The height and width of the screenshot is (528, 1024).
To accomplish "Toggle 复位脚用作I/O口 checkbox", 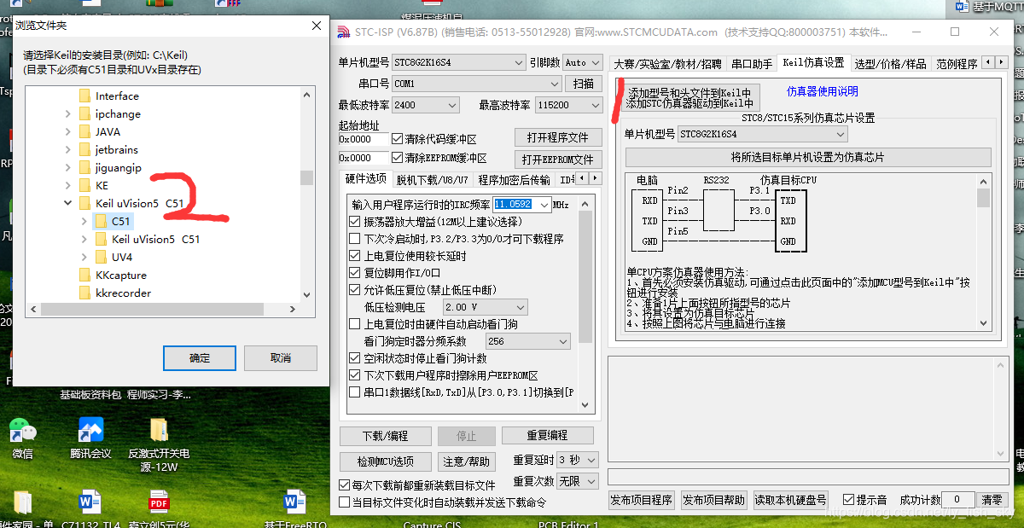I will (355, 273).
